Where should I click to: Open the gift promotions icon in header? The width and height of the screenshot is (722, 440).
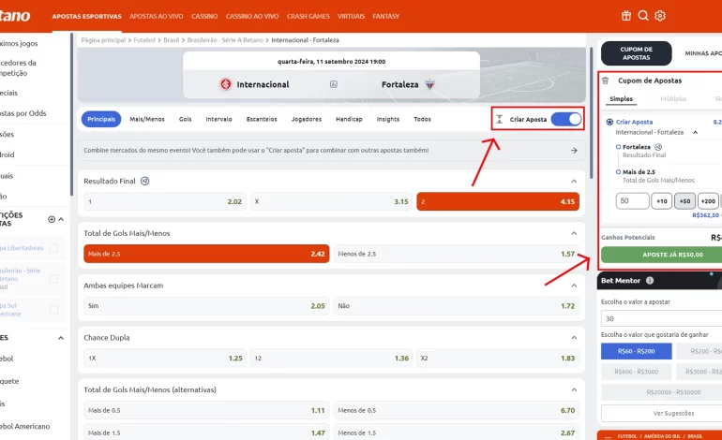pyautogui.click(x=626, y=16)
